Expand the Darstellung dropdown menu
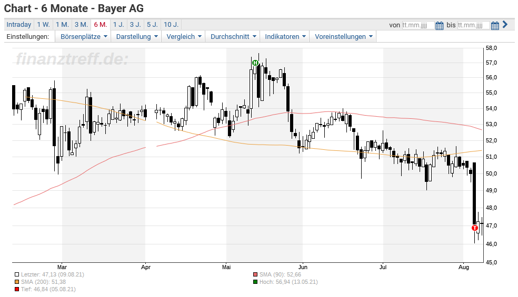Screen dimensions: 518x297 pyautogui.click(x=137, y=37)
